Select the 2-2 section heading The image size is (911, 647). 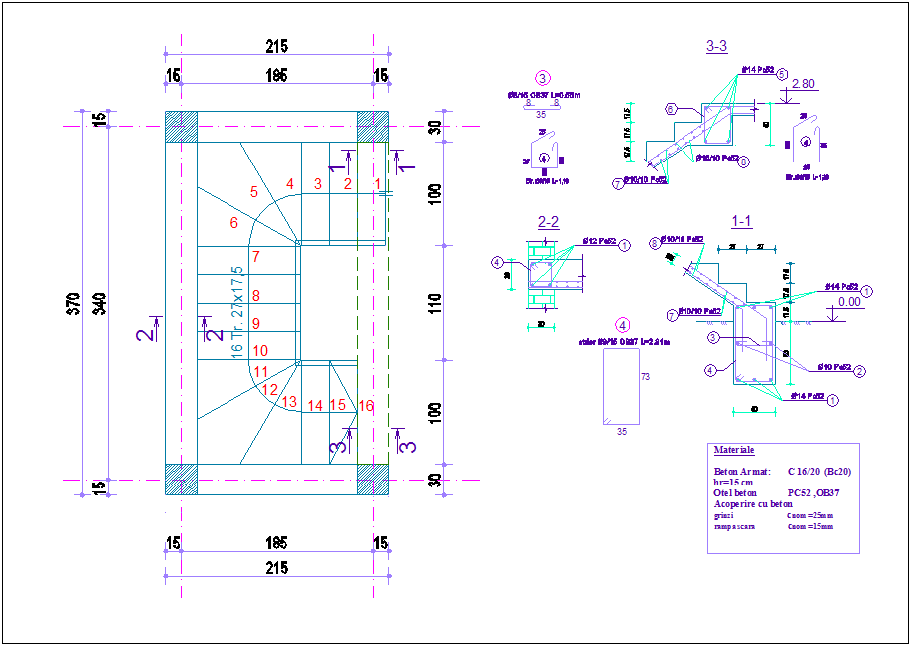548,223
